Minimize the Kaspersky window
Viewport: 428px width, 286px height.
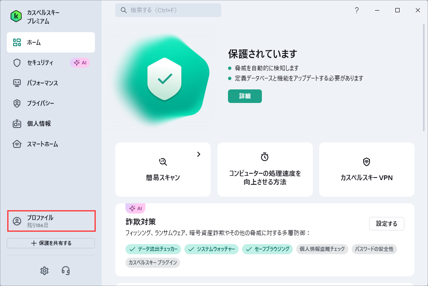coord(377,10)
